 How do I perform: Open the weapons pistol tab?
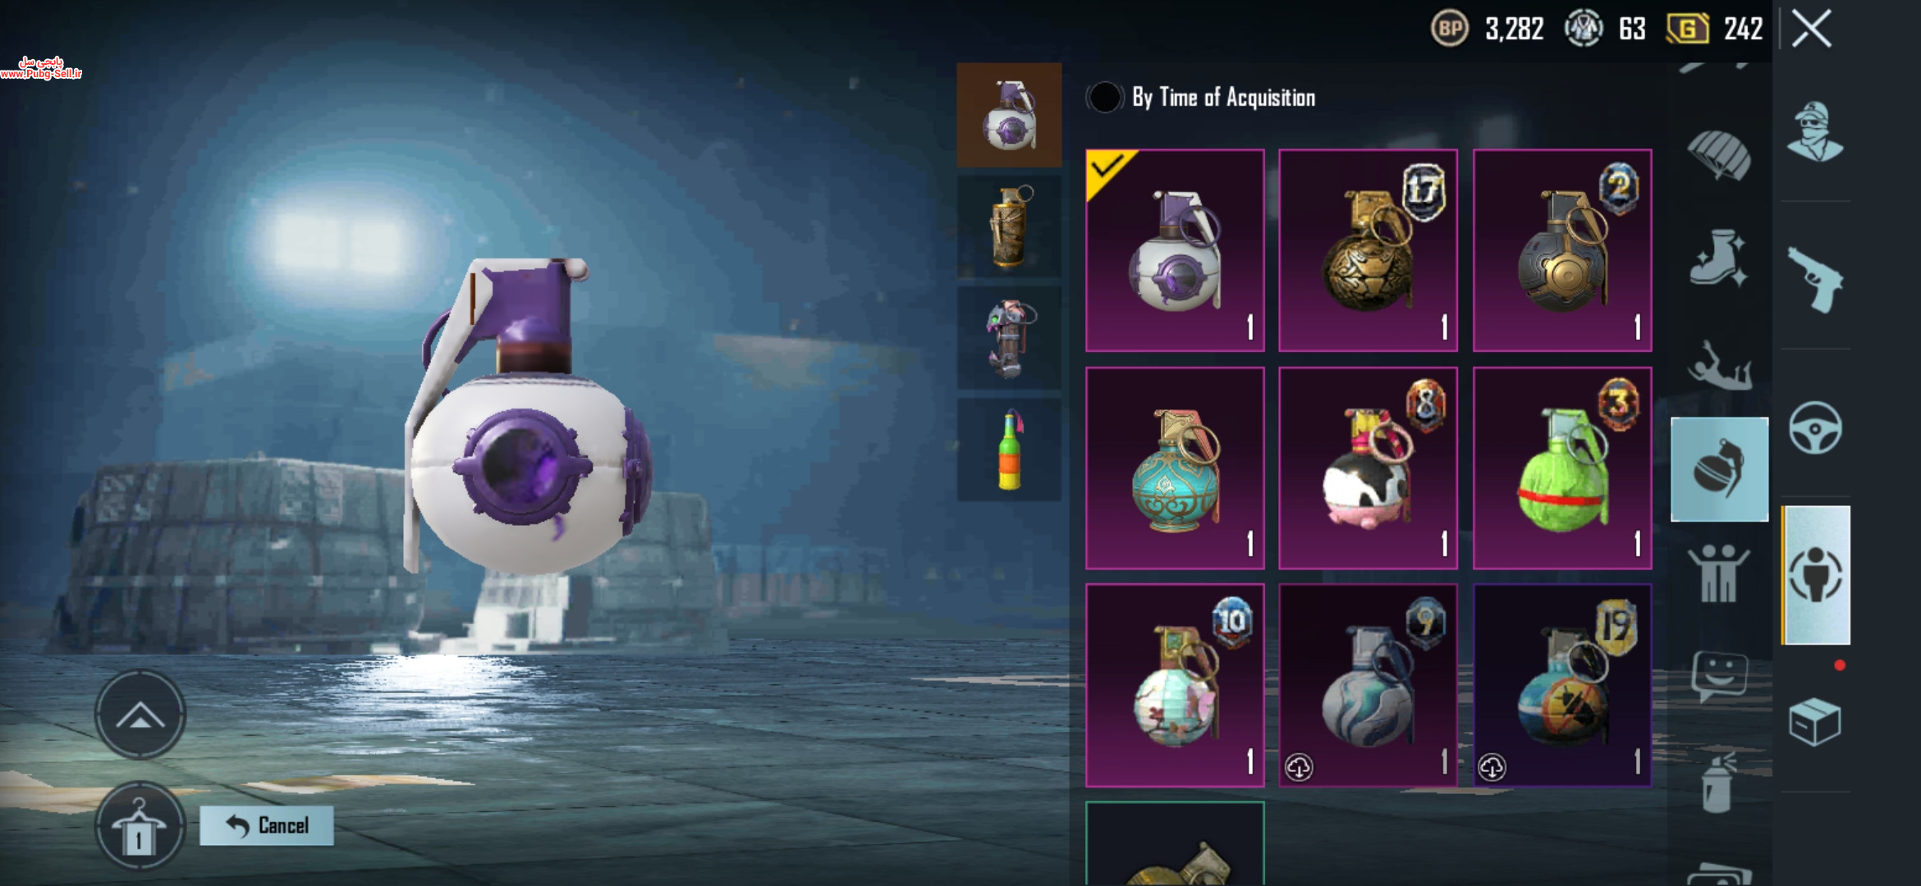click(x=1816, y=279)
